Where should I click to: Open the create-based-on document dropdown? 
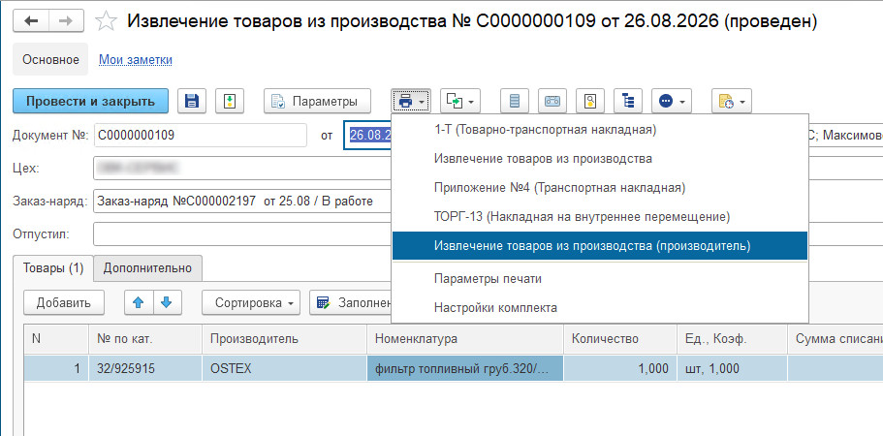click(459, 102)
